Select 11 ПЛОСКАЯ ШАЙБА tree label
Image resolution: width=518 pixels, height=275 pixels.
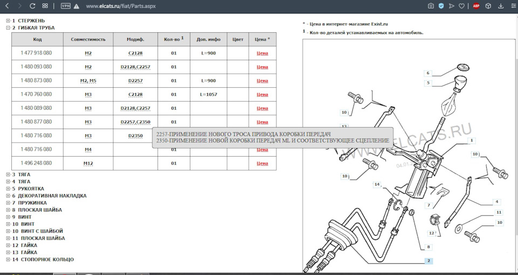click(x=38, y=238)
